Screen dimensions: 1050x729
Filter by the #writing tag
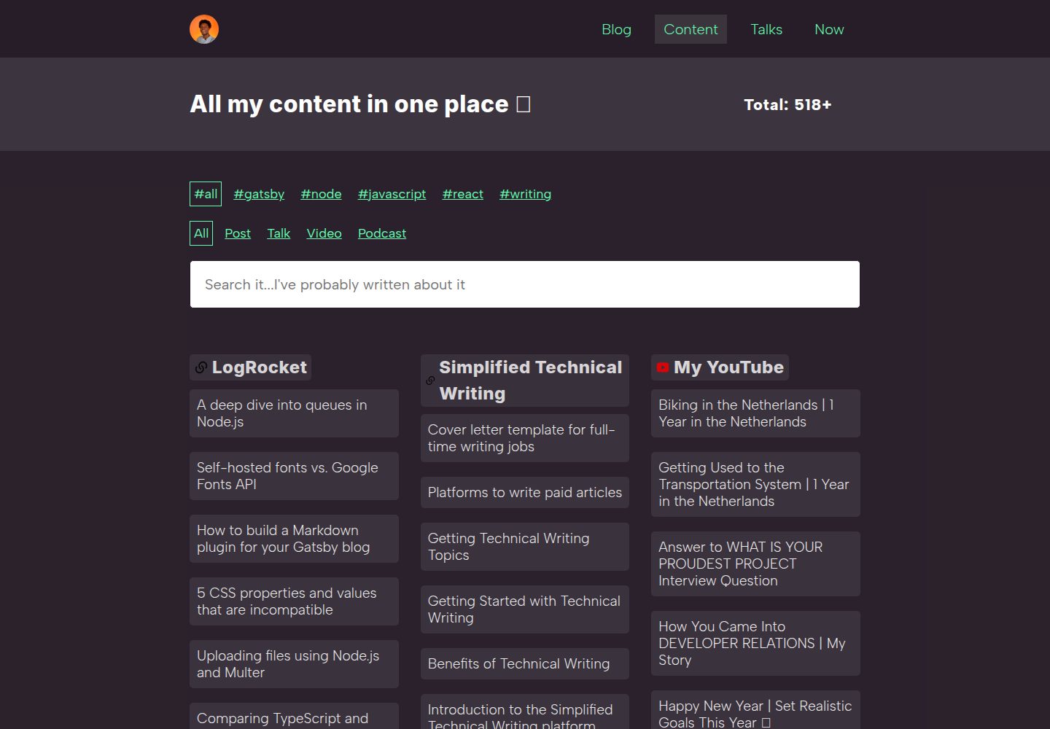click(525, 194)
